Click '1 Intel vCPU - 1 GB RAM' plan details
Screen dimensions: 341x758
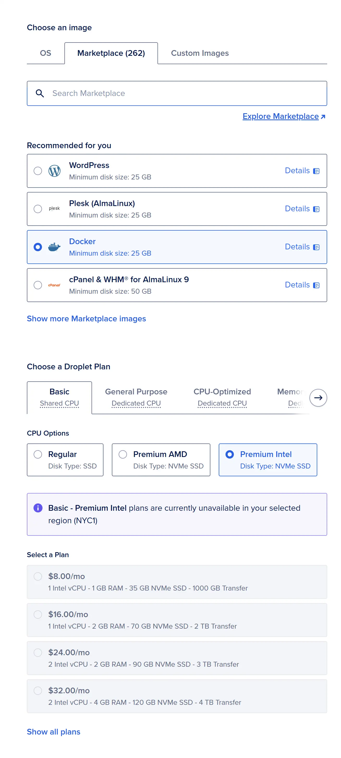coord(148,588)
